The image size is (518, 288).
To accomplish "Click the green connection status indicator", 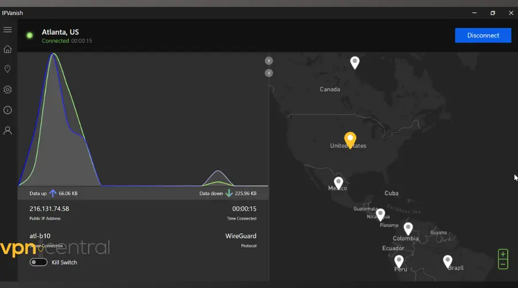I will [x=30, y=35].
